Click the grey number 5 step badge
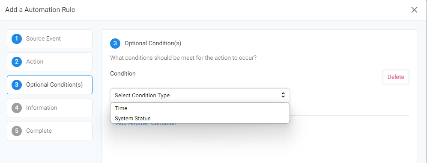The image size is (427, 163). 17,131
